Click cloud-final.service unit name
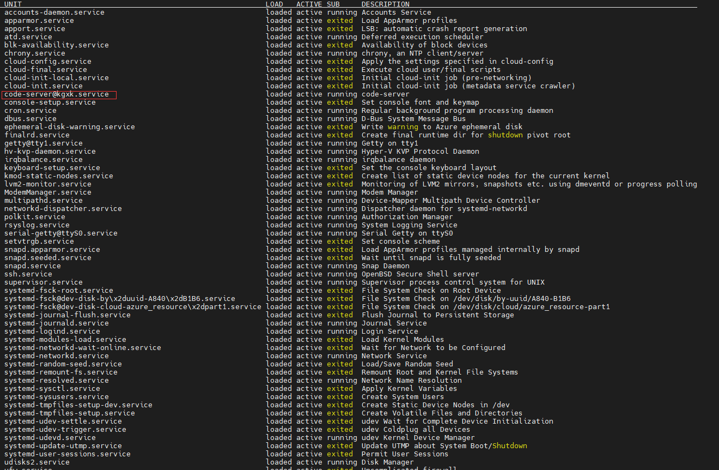Screen dimensions: 719x470 (x=46, y=70)
